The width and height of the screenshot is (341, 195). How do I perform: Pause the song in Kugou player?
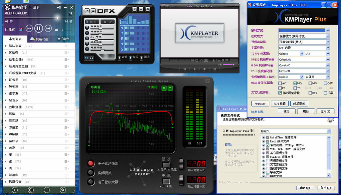39,29
